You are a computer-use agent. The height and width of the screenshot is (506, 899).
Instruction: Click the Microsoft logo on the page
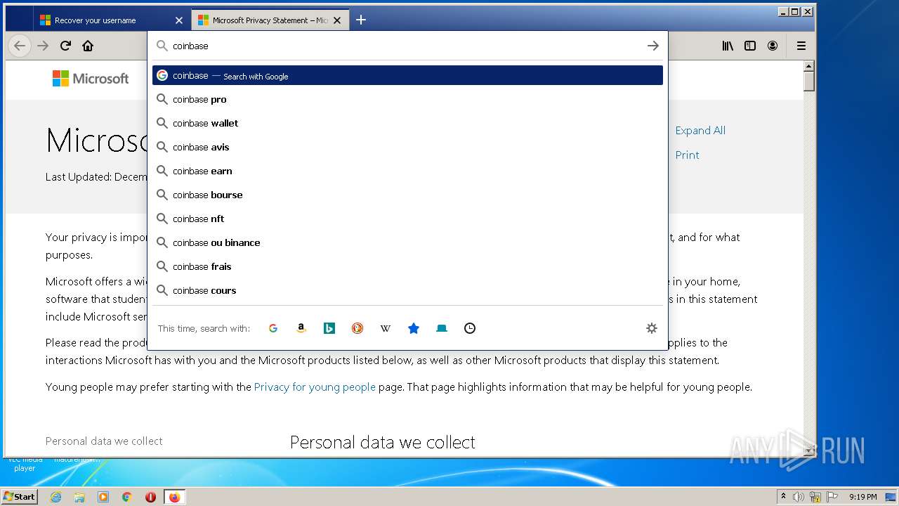[x=91, y=79]
